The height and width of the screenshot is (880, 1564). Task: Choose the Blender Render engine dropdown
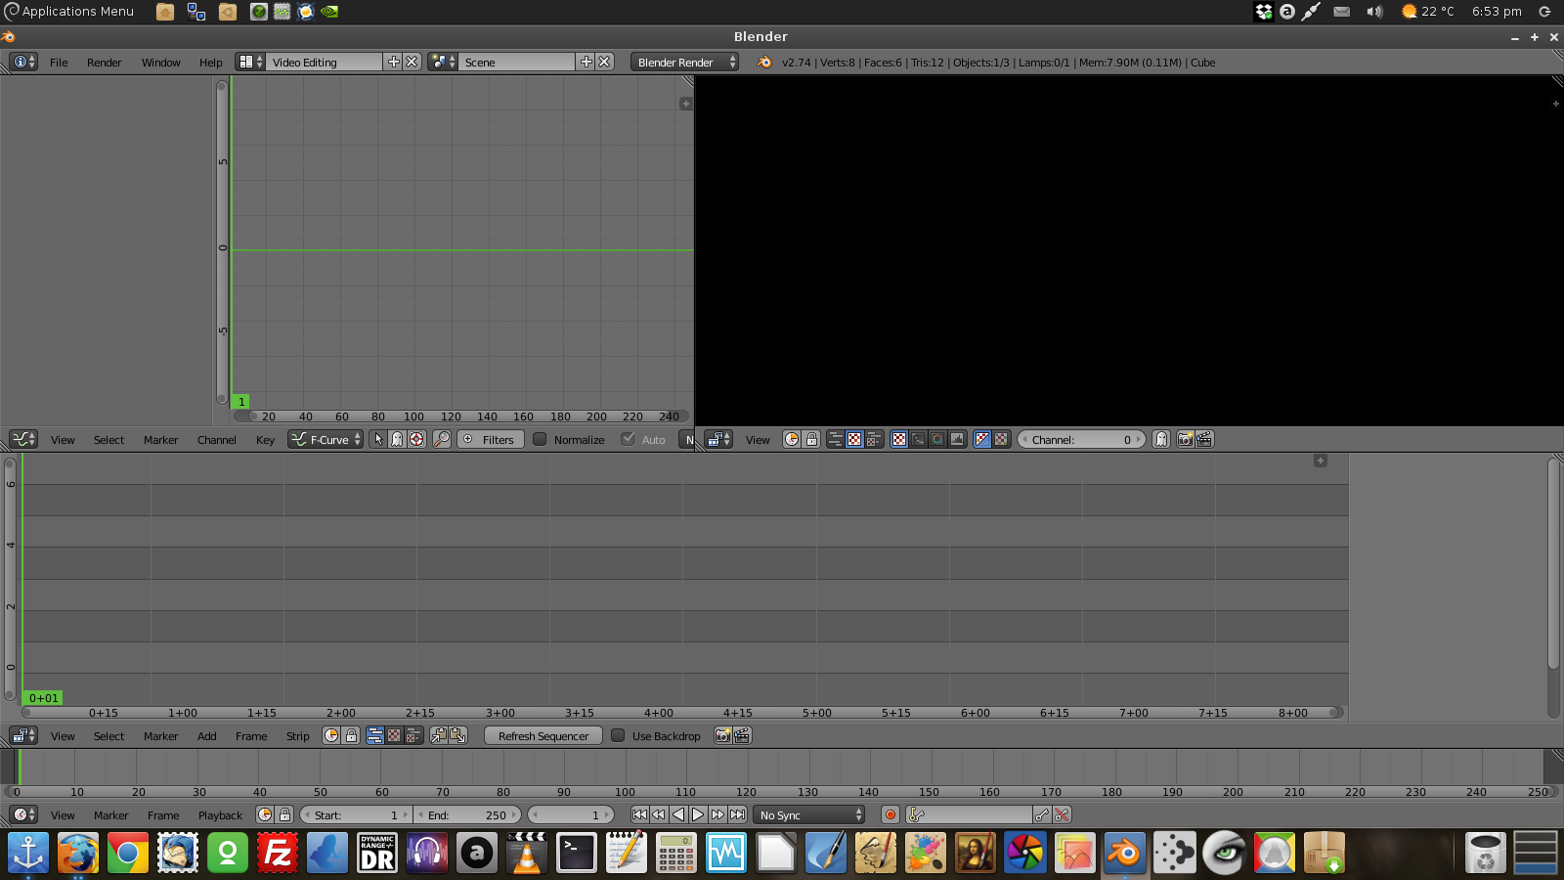684,62
